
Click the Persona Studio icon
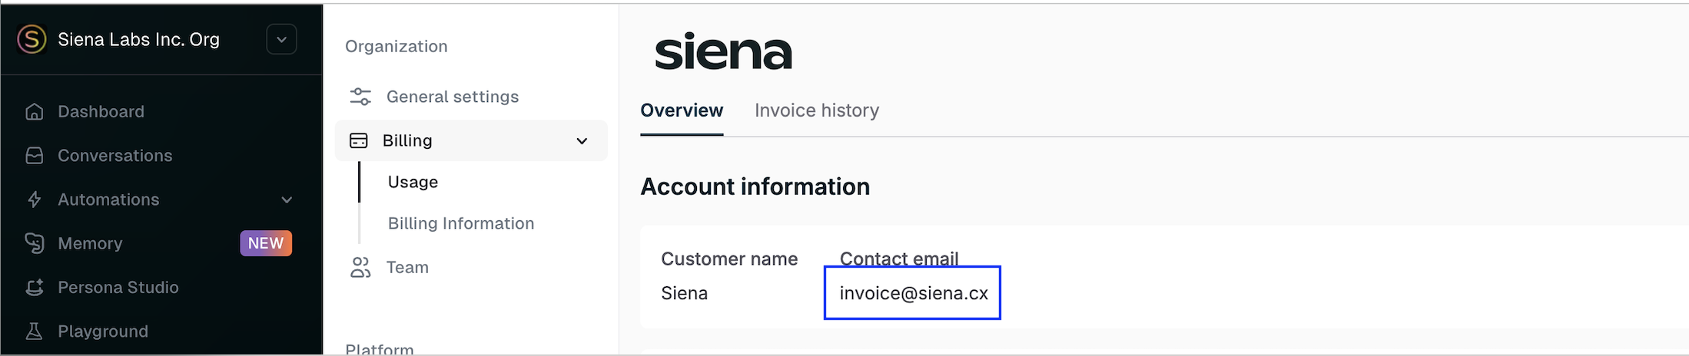(34, 288)
